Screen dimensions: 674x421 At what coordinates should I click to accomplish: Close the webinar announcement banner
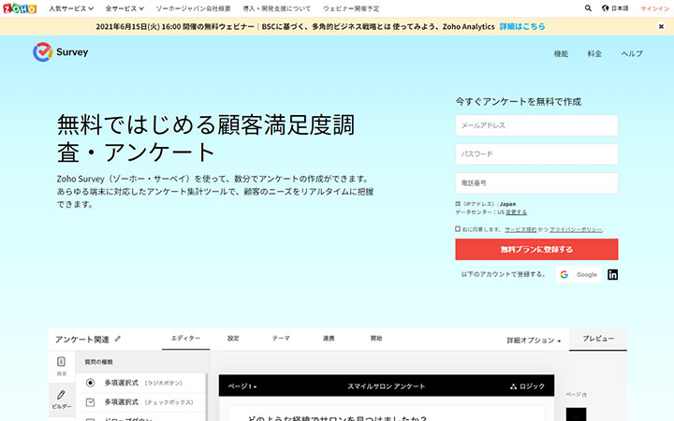(x=661, y=26)
